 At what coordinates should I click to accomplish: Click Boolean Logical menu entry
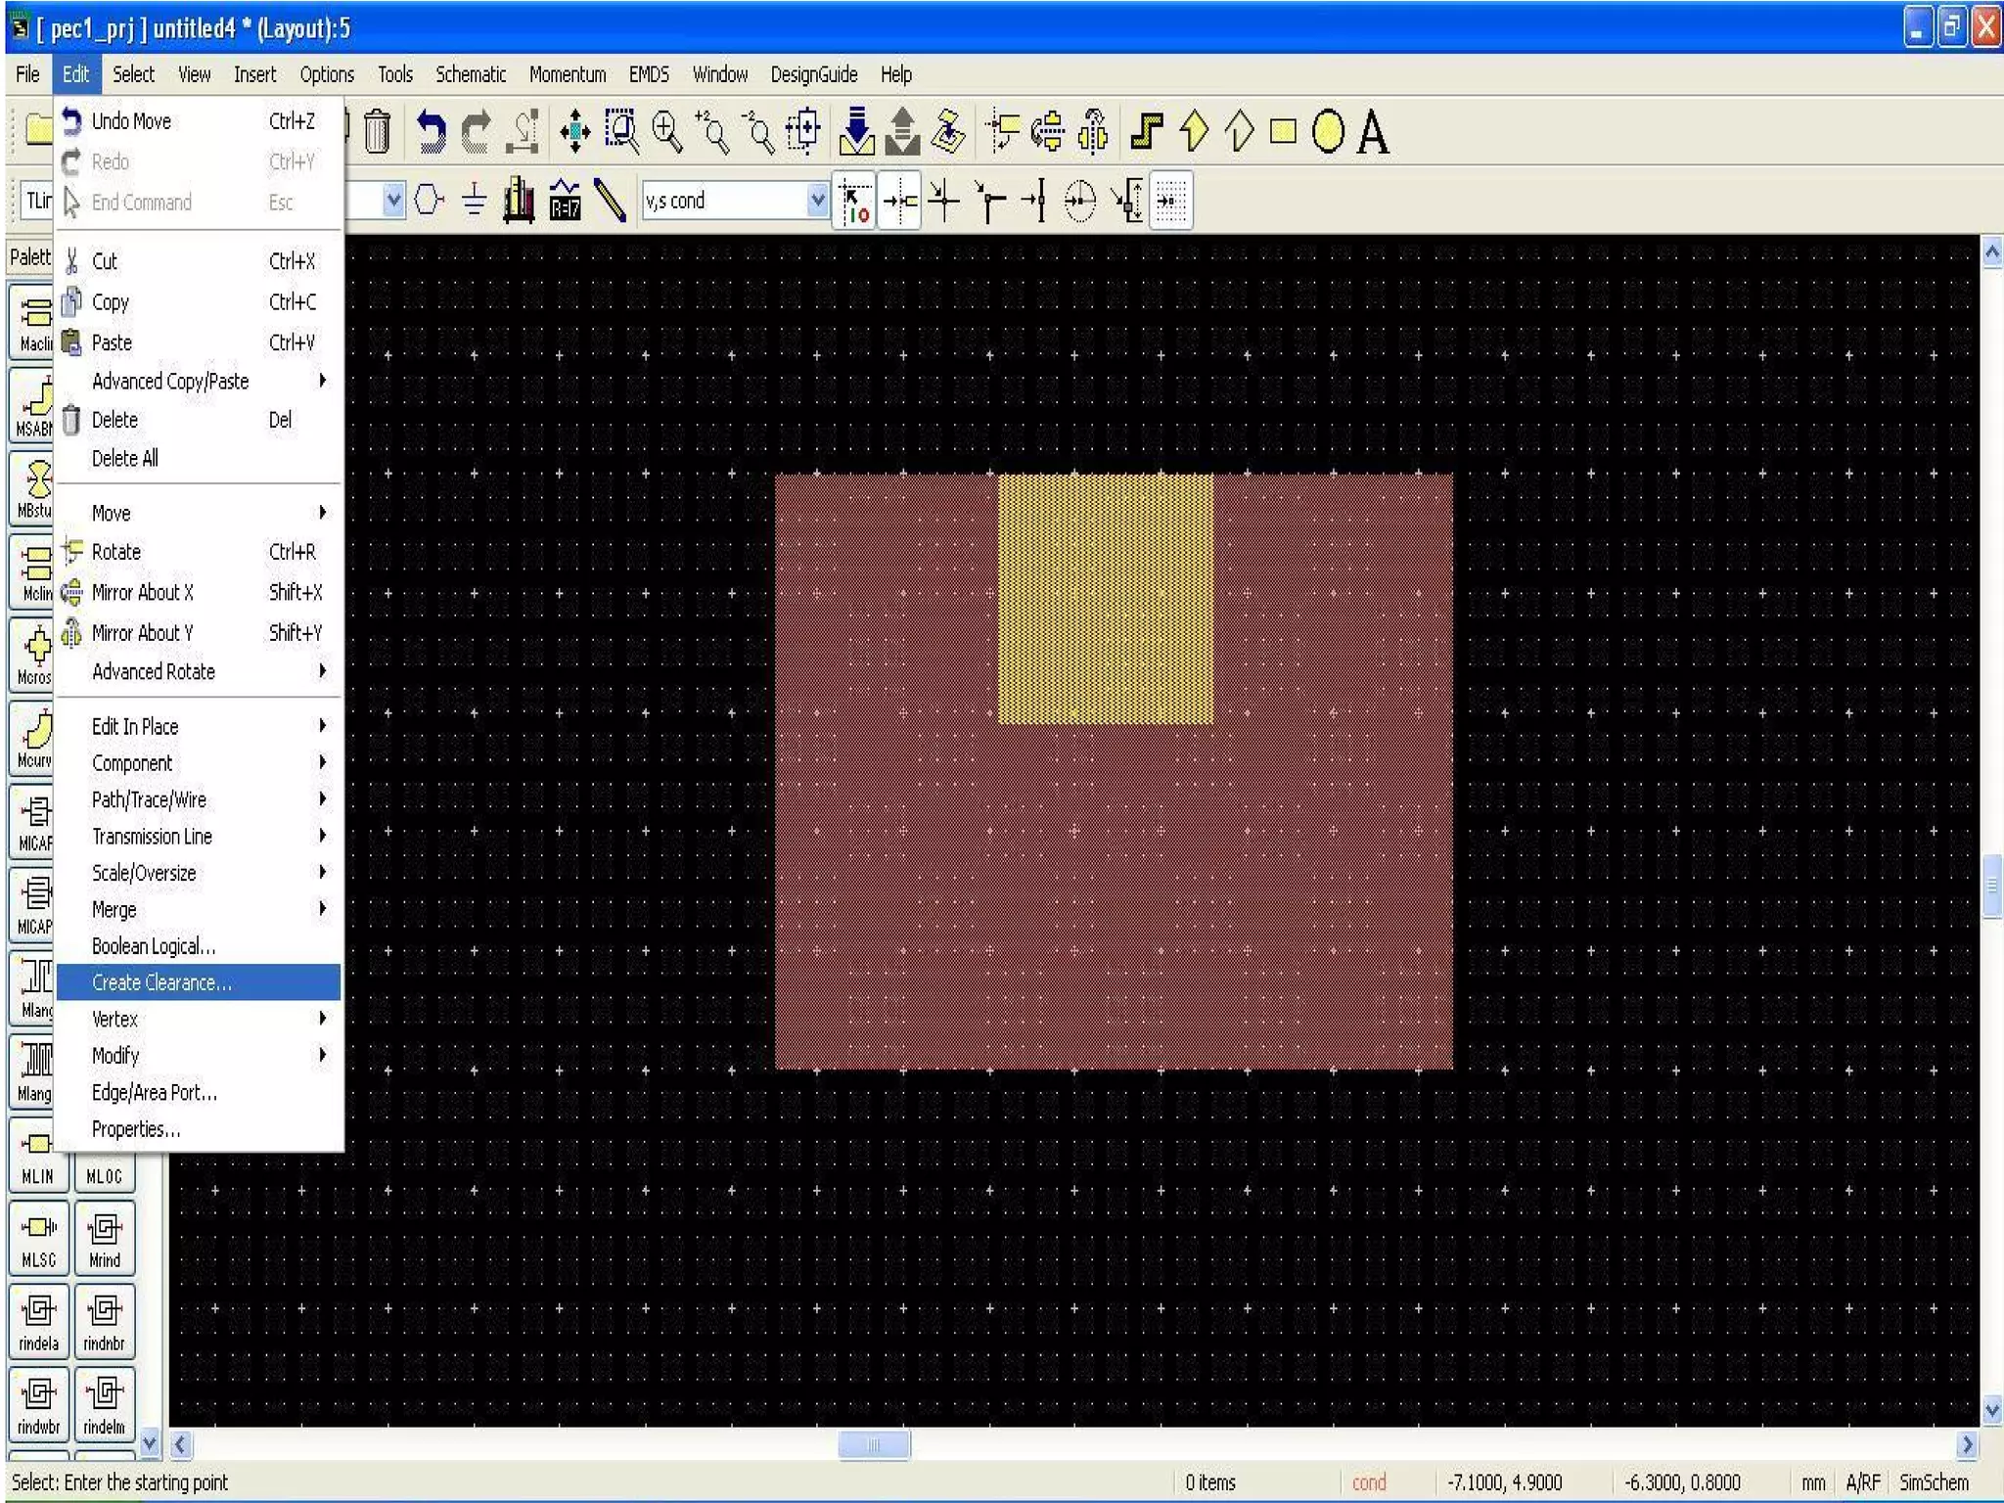point(154,946)
